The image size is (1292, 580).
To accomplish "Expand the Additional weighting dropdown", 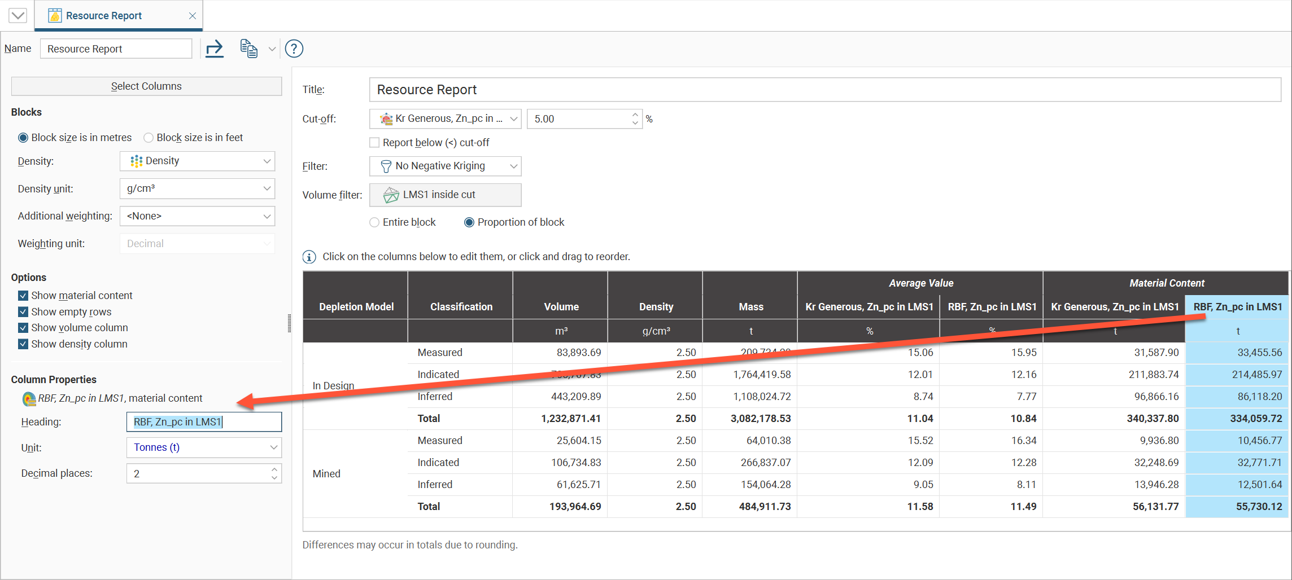I will [x=197, y=216].
